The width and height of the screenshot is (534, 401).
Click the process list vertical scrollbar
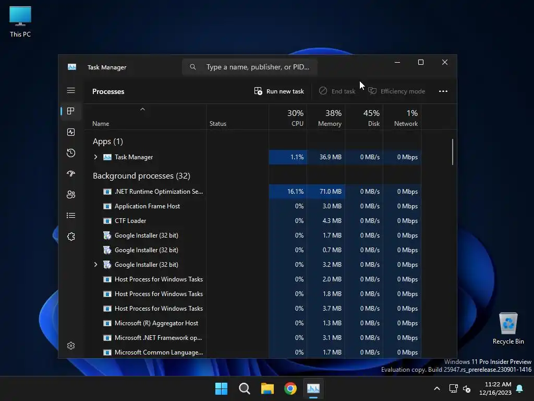tap(453, 152)
